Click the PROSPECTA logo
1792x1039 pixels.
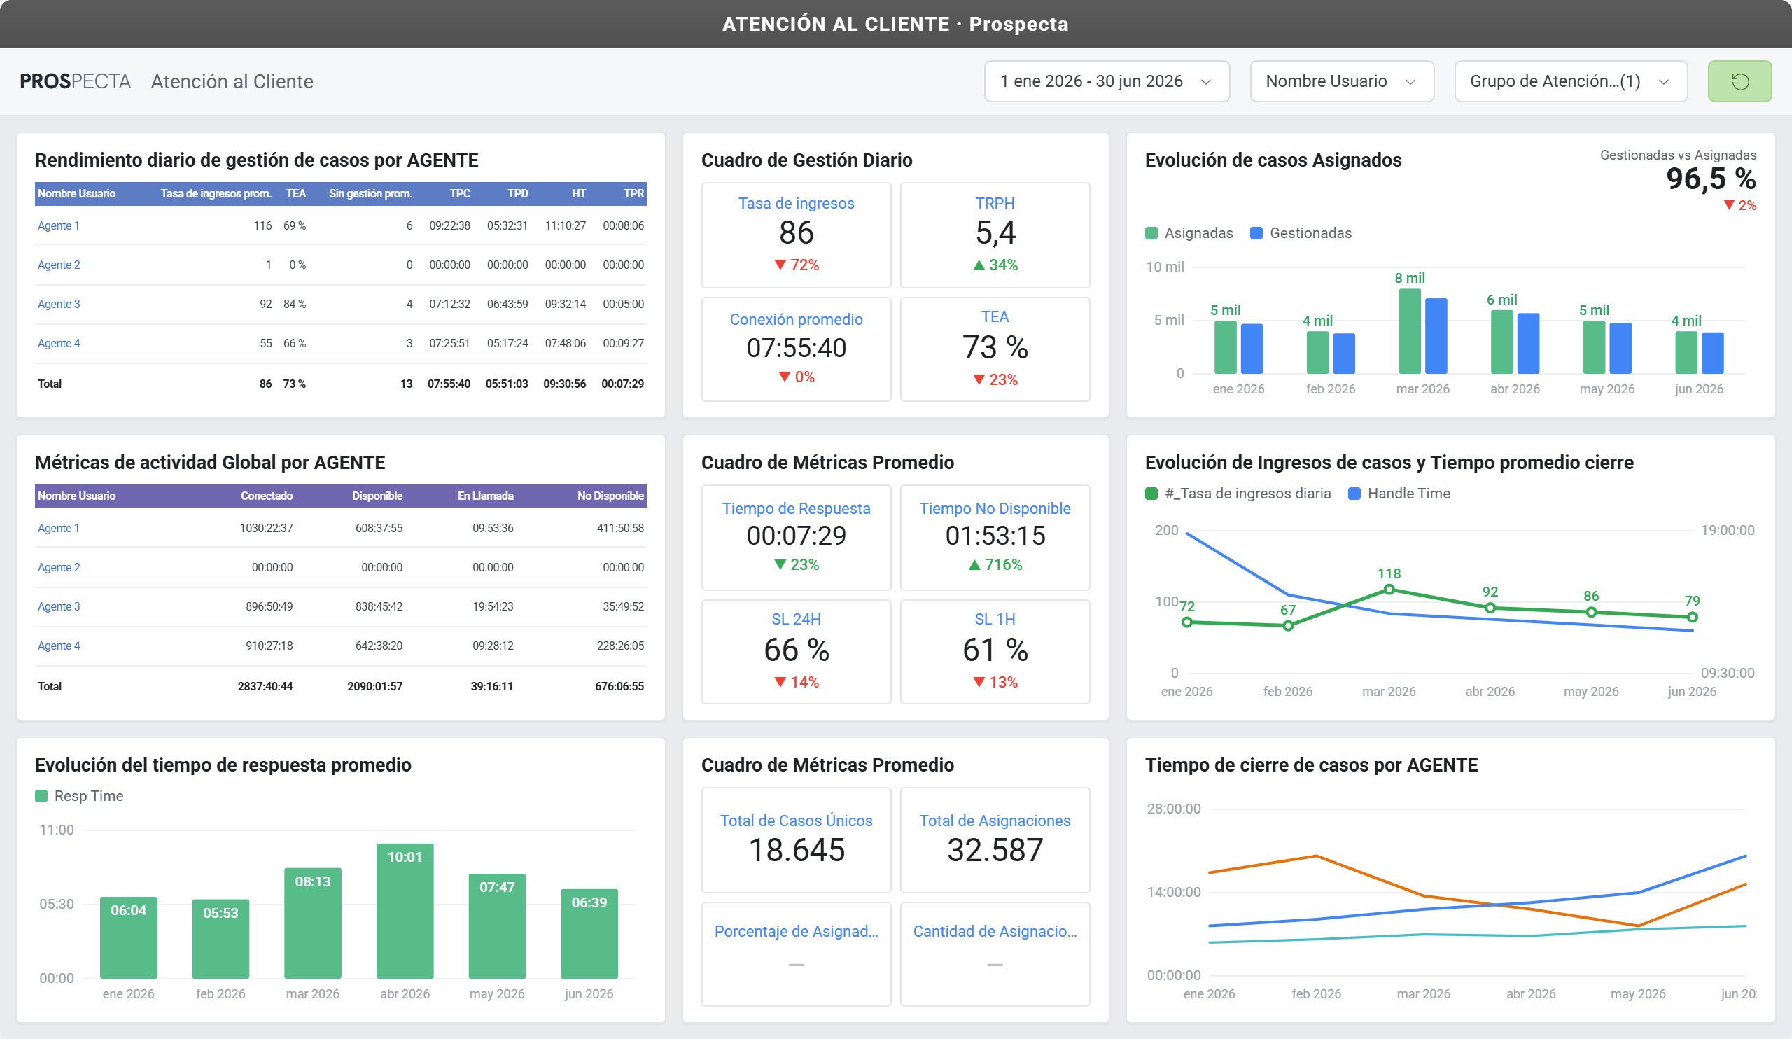(x=76, y=81)
